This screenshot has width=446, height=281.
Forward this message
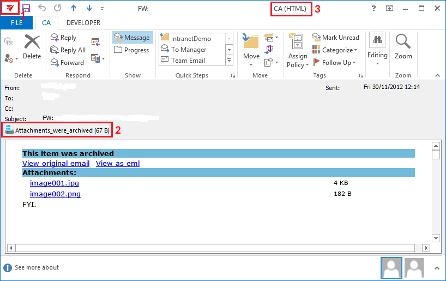point(67,62)
